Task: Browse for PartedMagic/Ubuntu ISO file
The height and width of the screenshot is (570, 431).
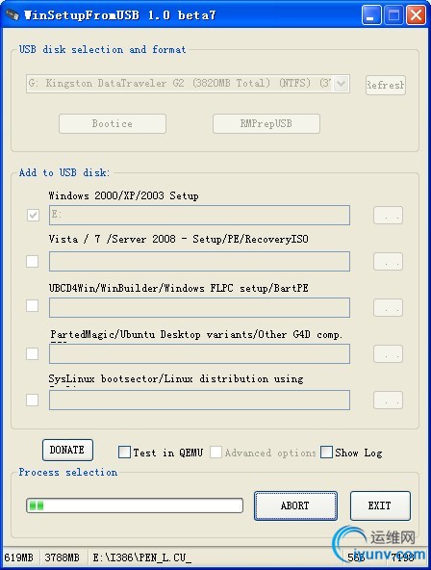Action: click(x=388, y=353)
